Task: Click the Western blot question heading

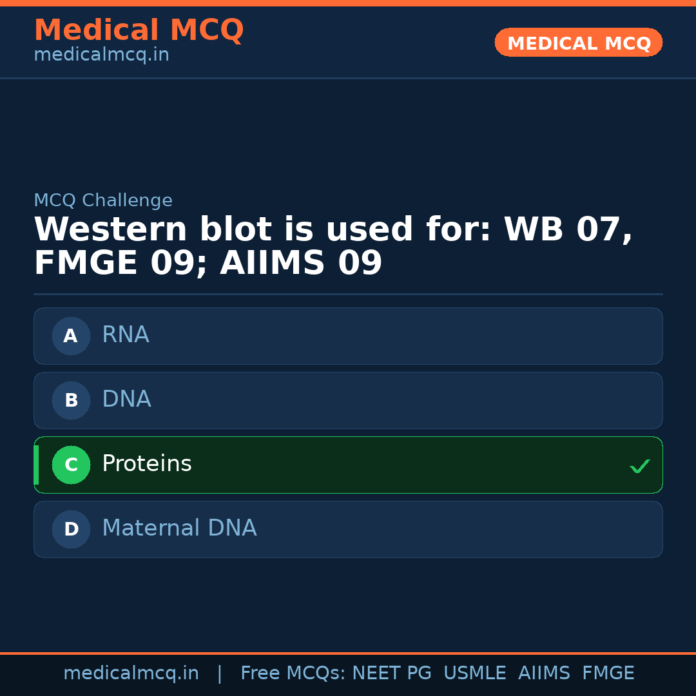Action: tap(333, 246)
